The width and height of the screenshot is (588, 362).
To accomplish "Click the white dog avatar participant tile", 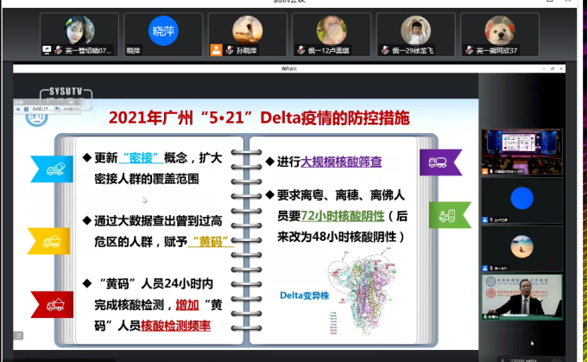I will [498, 32].
